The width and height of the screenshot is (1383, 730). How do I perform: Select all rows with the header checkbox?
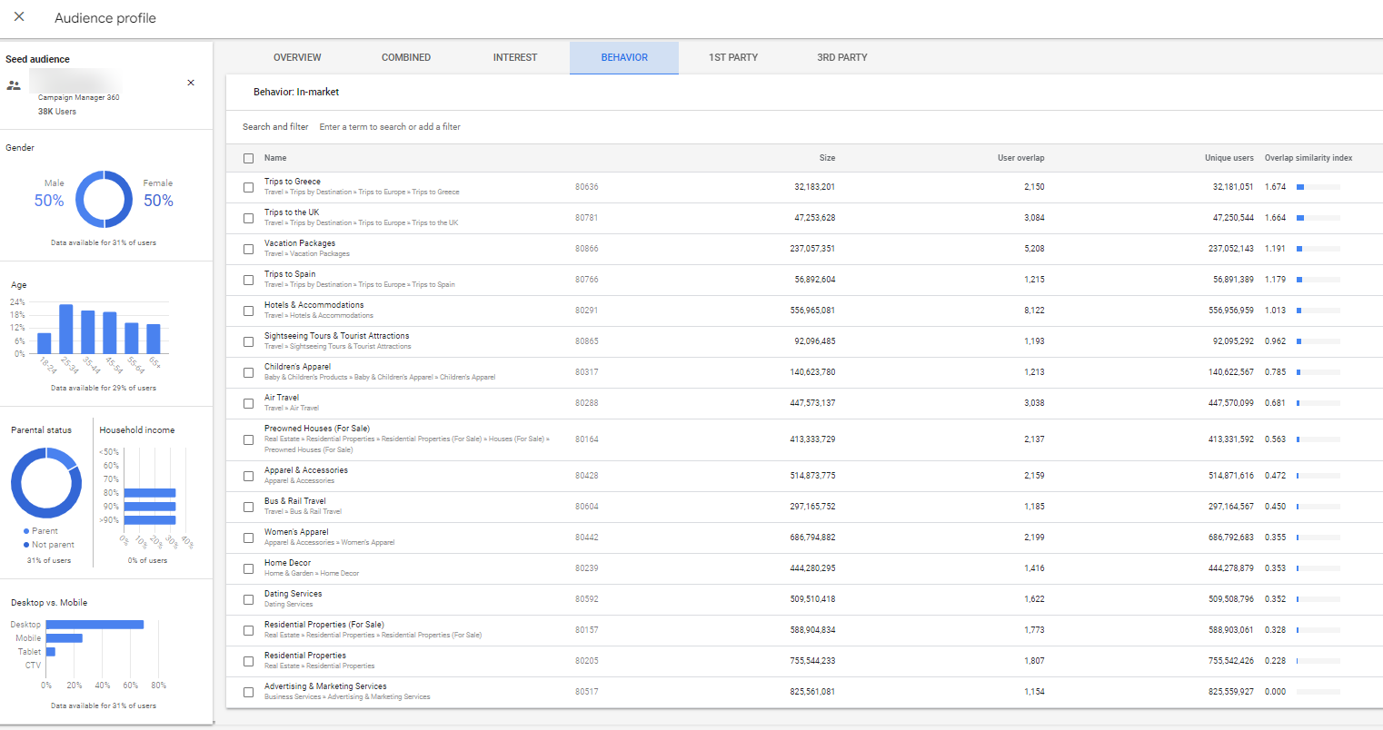click(248, 157)
